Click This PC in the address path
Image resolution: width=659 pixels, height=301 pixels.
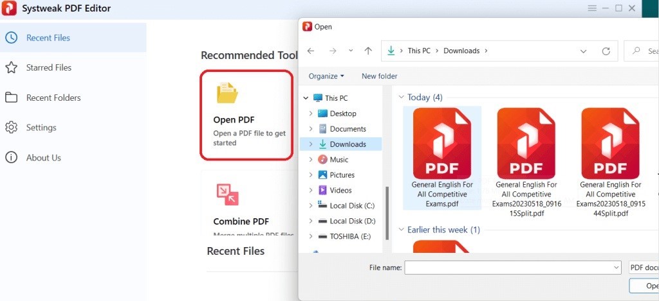(419, 51)
